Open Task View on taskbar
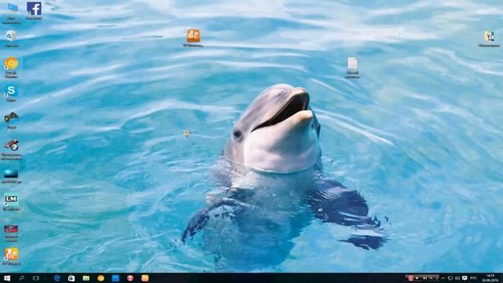The height and width of the screenshot is (283, 503). 35,278
